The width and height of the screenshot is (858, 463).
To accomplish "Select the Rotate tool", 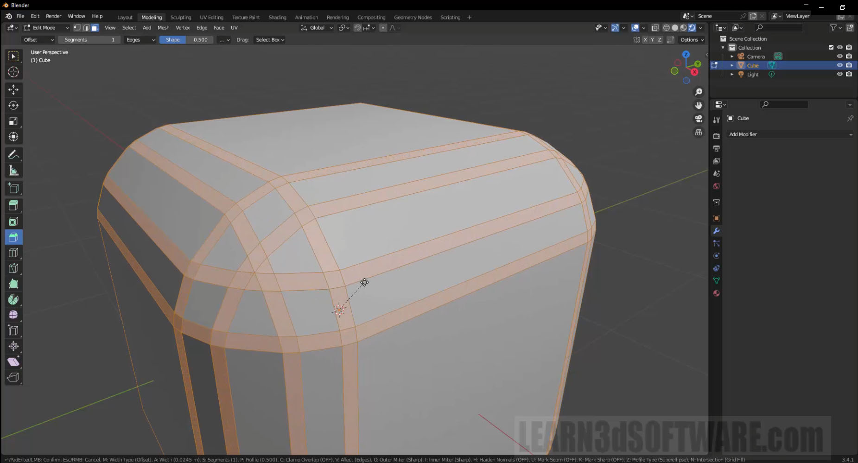I will click(x=13, y=105).
